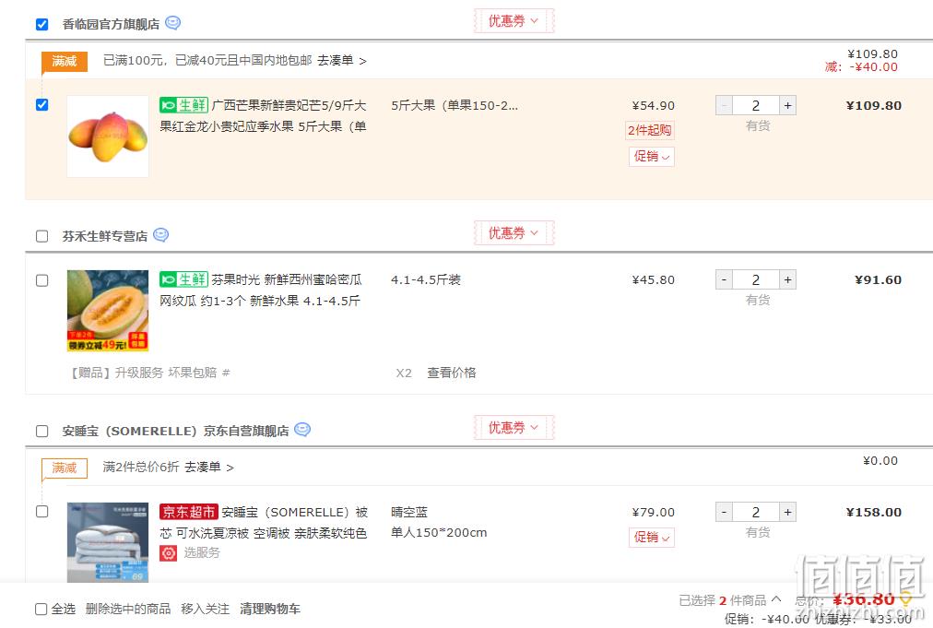The height and width of the screenshot is (628, 933).
Task: Check the hami melon item checkbox
Action: 41,280
